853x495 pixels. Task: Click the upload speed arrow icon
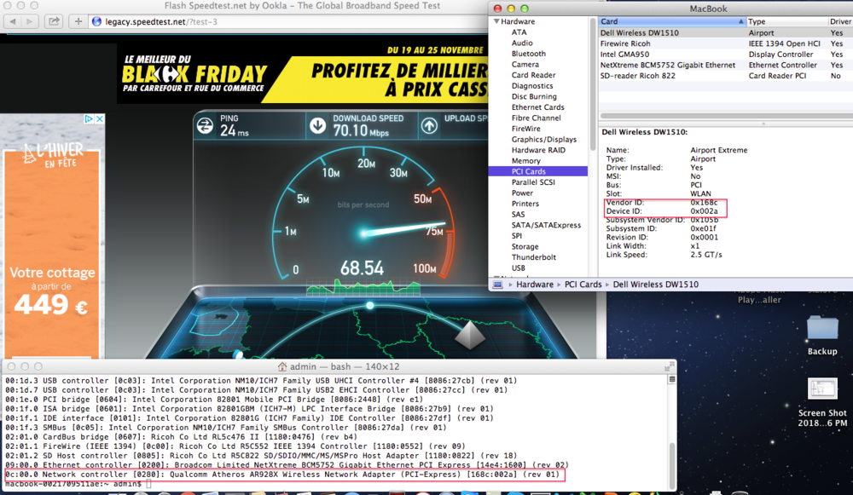[x=430, y=125]
